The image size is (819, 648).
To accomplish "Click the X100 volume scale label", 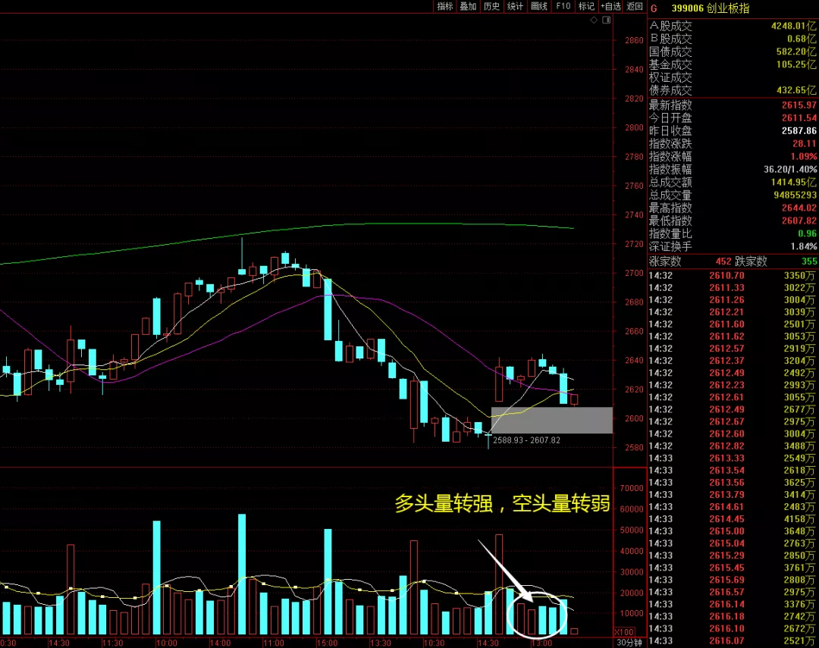I will [624, 632].
